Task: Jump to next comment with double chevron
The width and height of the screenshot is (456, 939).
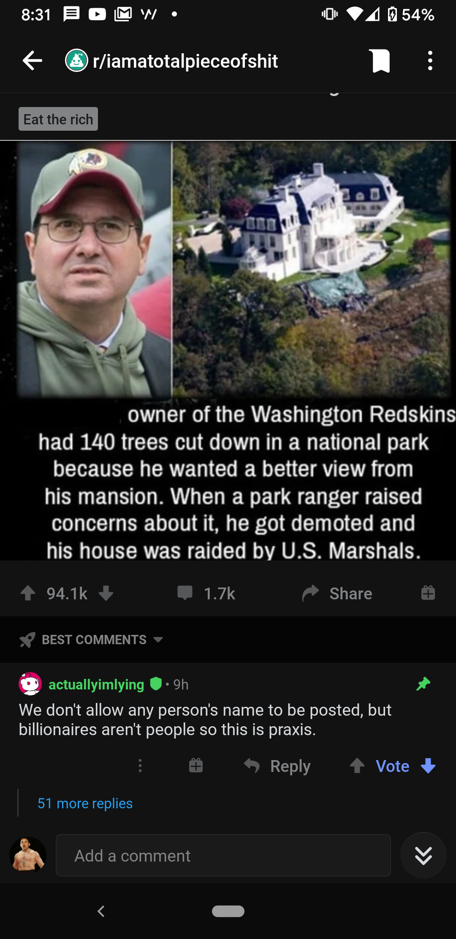Action: pyautogui.click(x=423, y=855)
